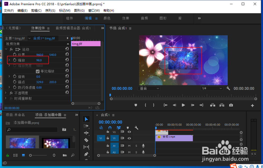Toggle animation stopwatch for 旋转
Screen dimensions: 263x168
click(15, 77)
